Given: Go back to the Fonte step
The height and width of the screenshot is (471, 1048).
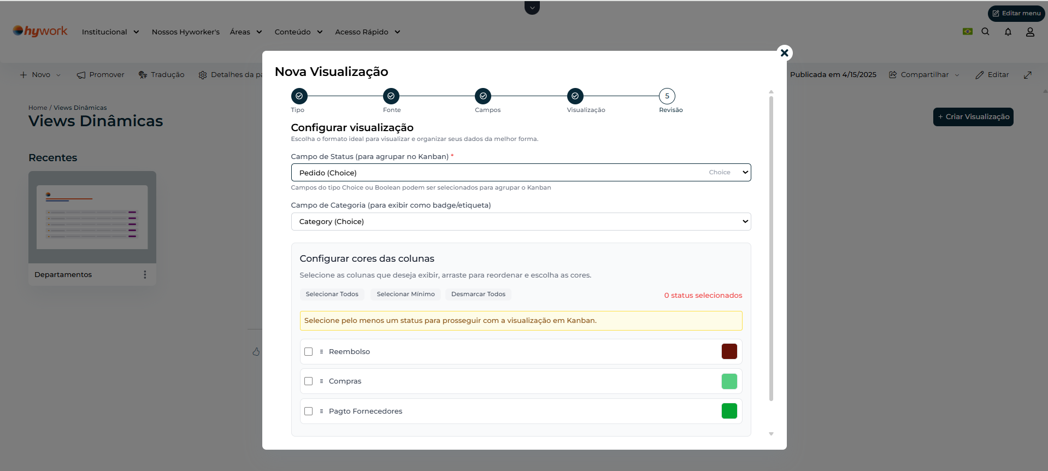Looking at the screenshot, I should tap(391, 96).
